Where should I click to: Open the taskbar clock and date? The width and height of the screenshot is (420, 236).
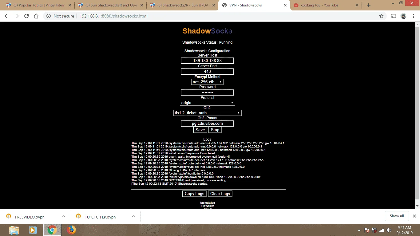[x=404, y=230]
